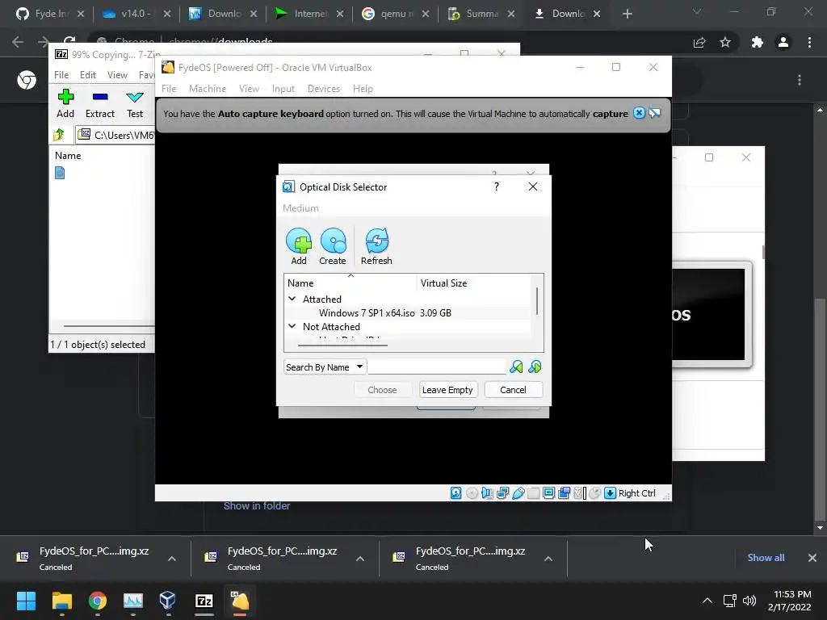
Task: Click the CPU virtualization status icon
Action: coord(580,493)
